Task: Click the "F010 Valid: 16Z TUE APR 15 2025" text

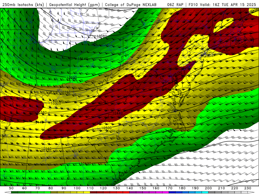Action: coord(222,5)
